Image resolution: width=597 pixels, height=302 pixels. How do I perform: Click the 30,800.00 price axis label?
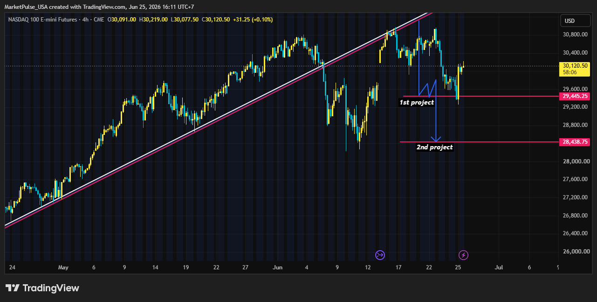point(576,35)
